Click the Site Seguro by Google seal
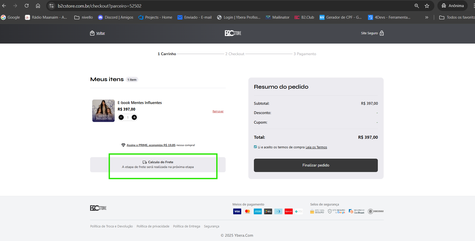This screenshot has width=475, height=241. click(336, 212)
